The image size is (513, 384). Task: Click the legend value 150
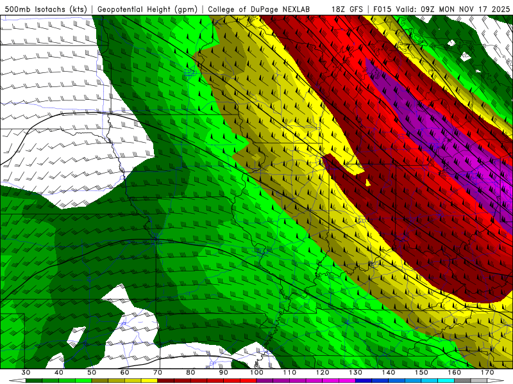tap(422, 372)
